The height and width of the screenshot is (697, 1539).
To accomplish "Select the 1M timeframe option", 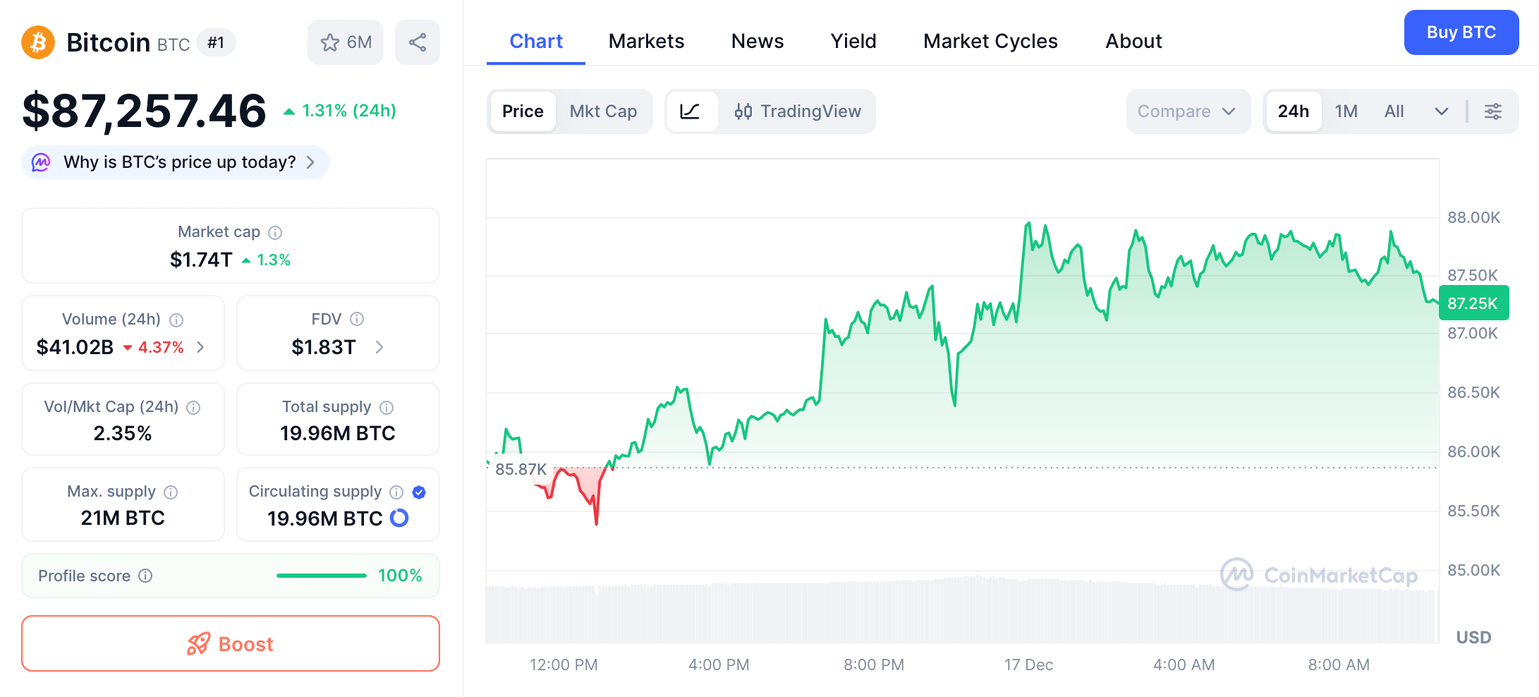I will tap(1346, 111).
